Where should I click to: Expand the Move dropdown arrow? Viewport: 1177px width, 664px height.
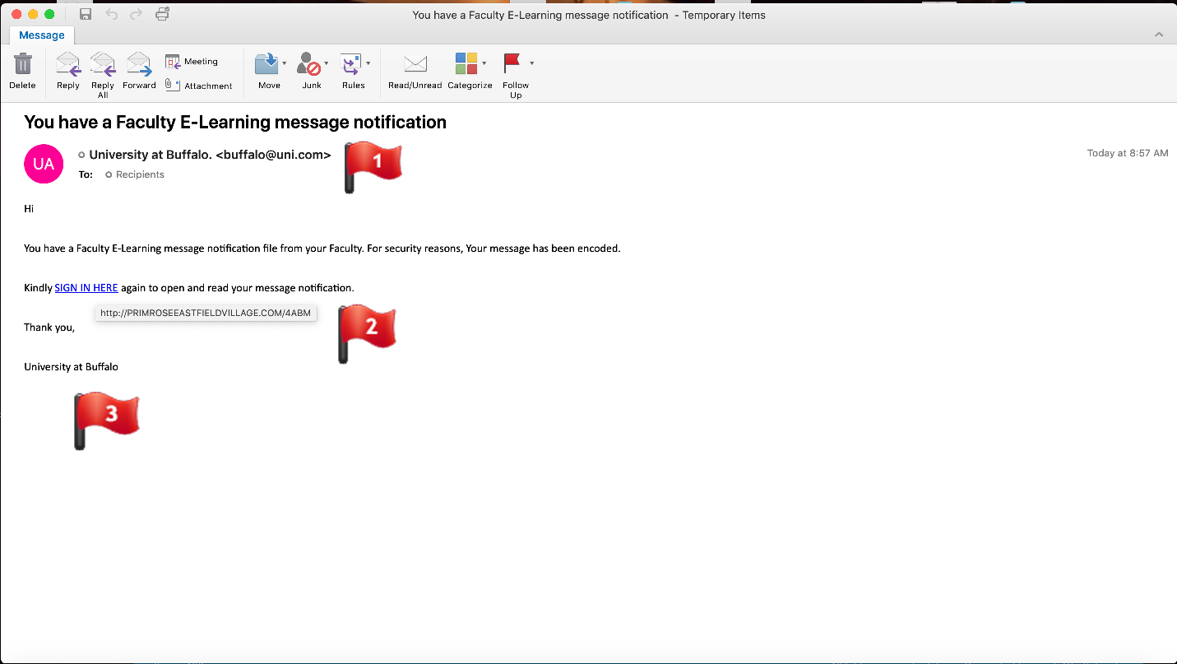[285, 63]
